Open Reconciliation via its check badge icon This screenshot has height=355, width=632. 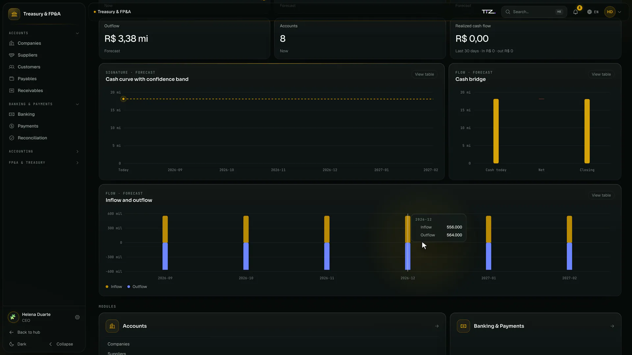[x=12, y=138]
